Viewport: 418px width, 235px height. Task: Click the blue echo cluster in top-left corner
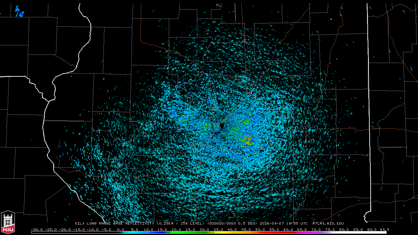20,11
